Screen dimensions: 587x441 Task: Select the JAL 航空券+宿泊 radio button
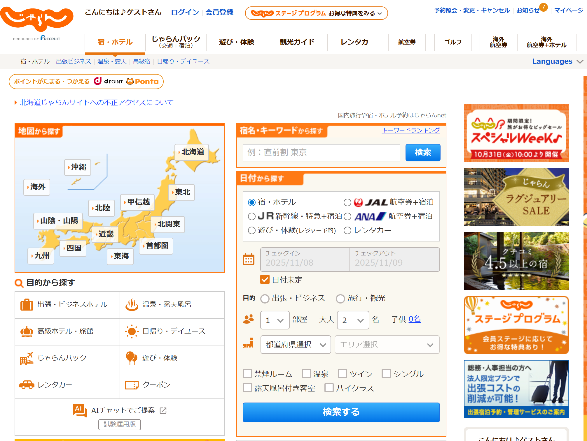point(347,202)
